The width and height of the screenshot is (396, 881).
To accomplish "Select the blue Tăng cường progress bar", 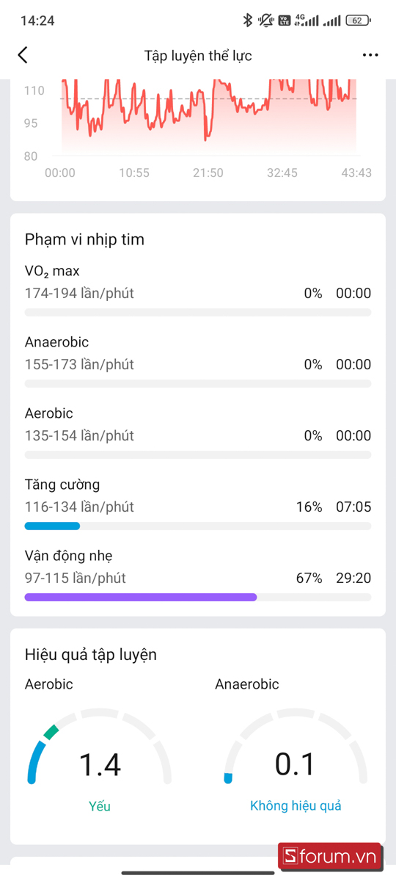I will 52,526.
